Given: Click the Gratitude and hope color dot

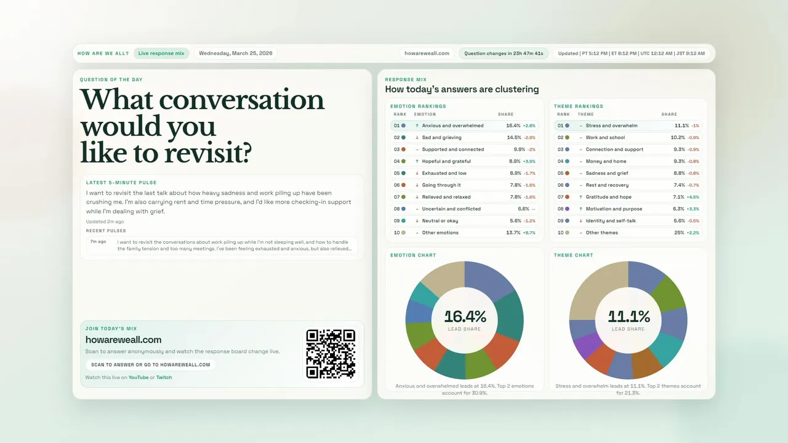Looking at the screenshot, I should click(567, 197).
